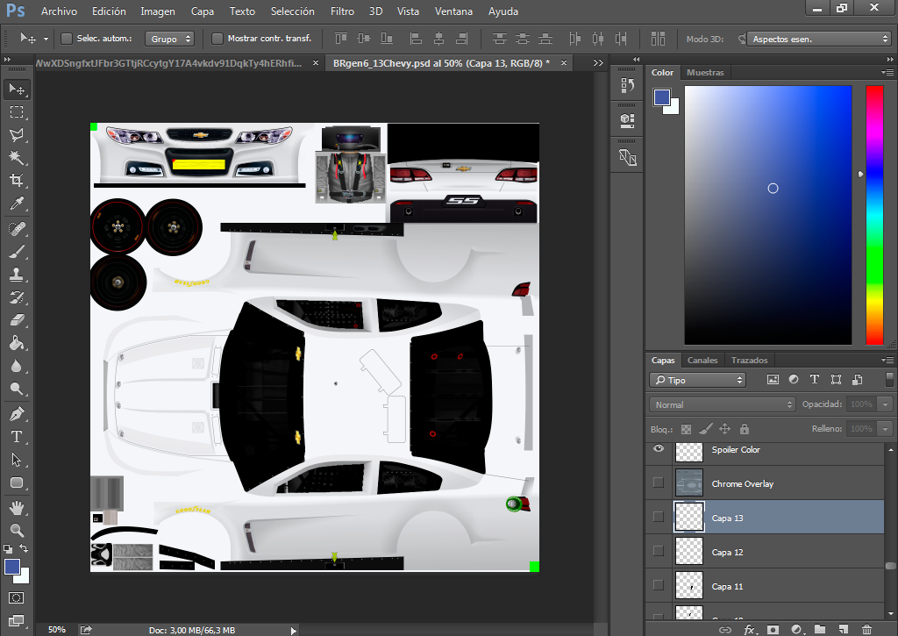
Task: Select the Magic Wand tool
Action: (x=17, y=158)
